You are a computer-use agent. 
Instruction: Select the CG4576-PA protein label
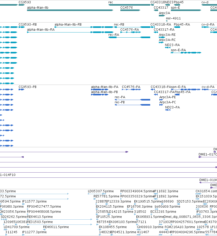point(131,87)
